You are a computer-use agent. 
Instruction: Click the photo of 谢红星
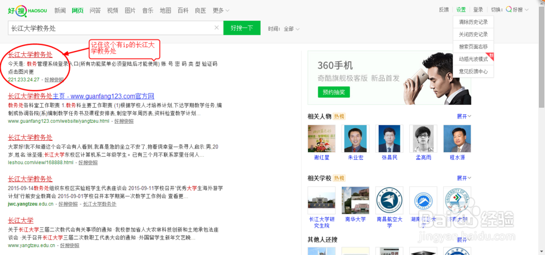point(322,139)
